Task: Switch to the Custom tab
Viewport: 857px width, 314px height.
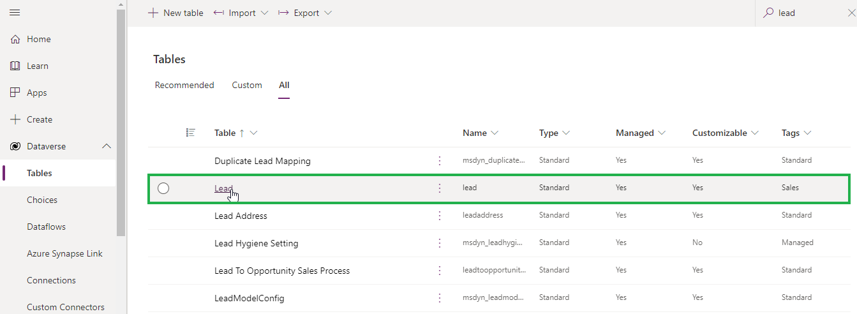Action: coord(247,85)
